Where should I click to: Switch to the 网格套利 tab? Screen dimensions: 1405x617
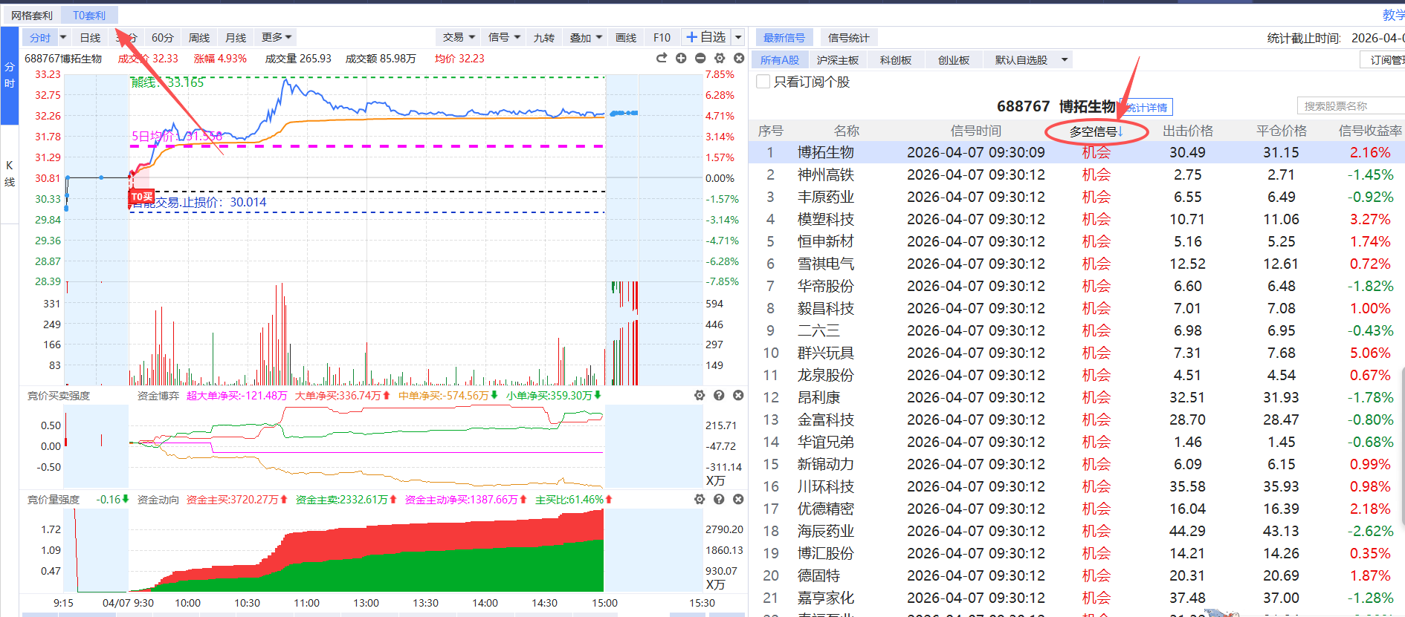[x=32, y=16]
